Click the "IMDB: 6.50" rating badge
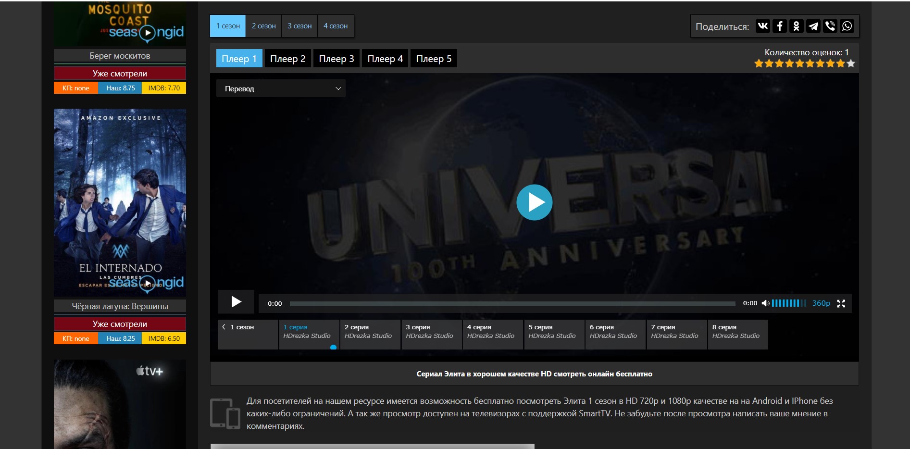This screenshot has height=449, width=910. 164,338
